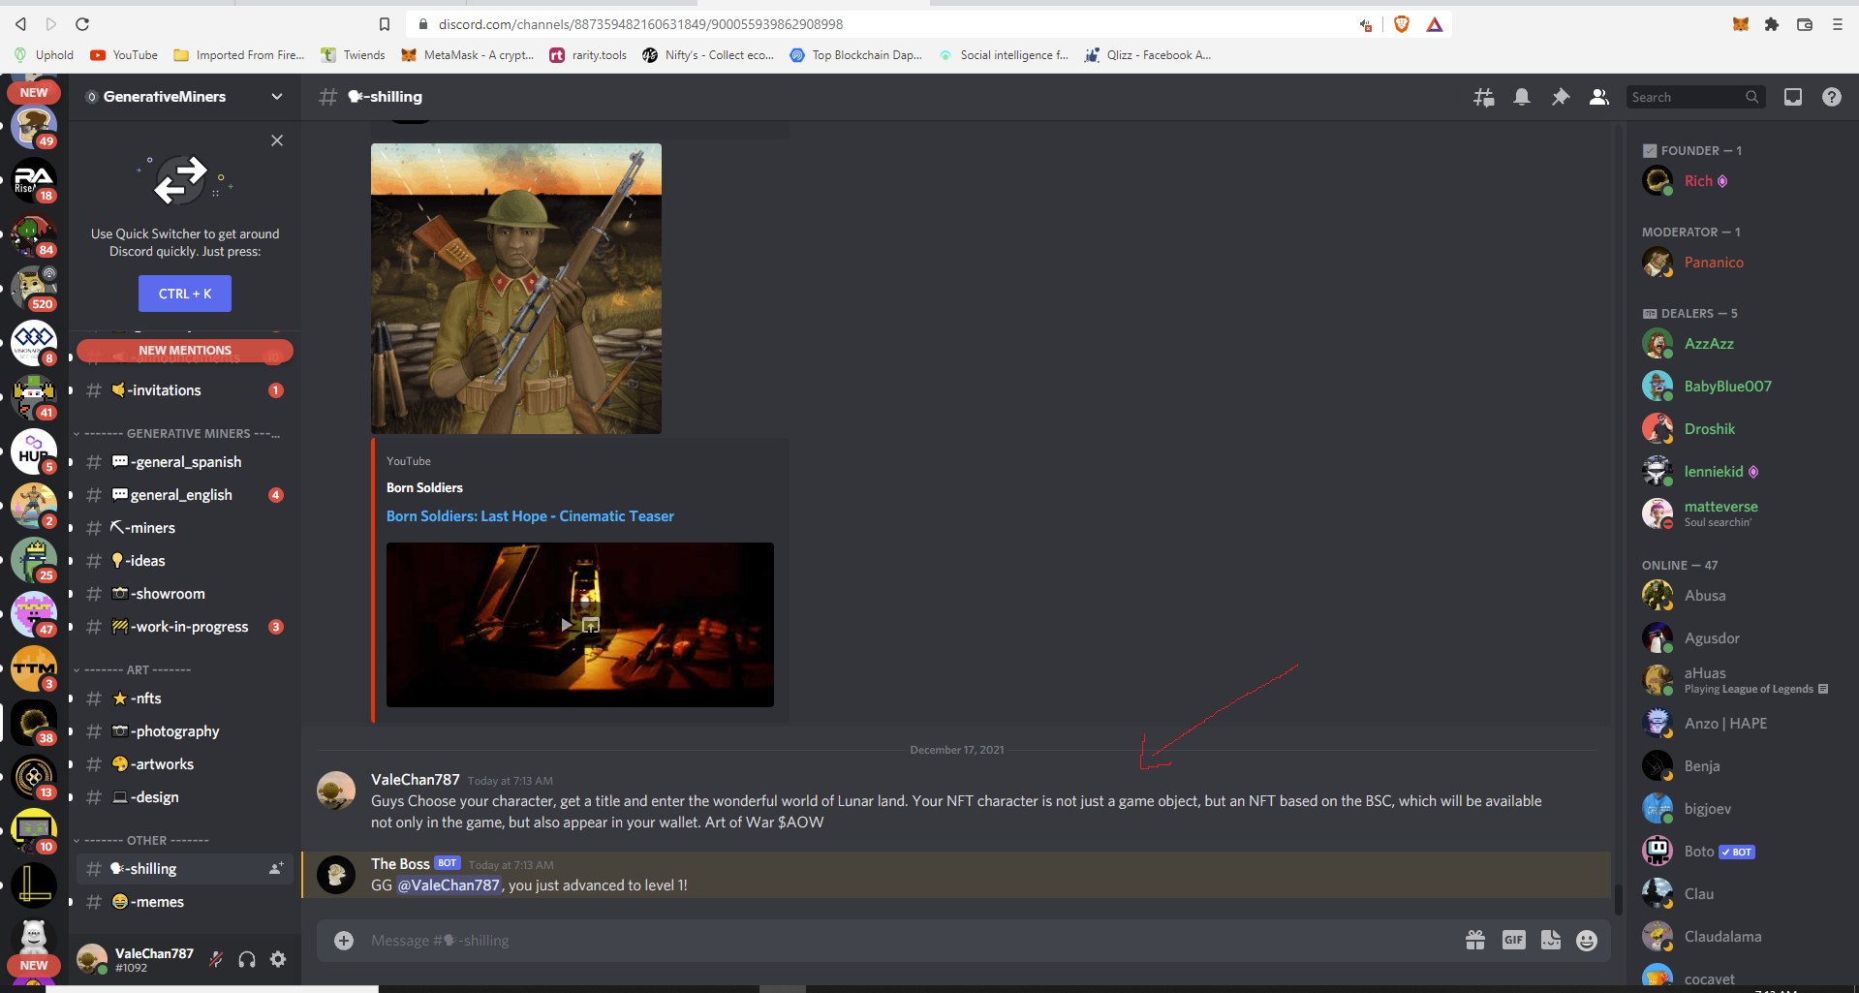Open the browser hamburger menu
This screenshot has width=1859, height=993.
click(x=1838, y=24)
